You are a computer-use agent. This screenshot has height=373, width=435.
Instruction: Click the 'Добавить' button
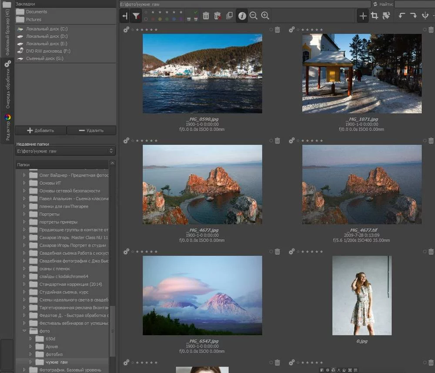(x=40, y=130)
